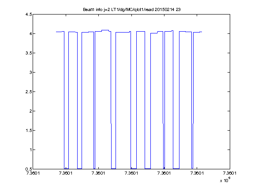
Task: Select the y-axis tick label 1
Action: 31,150
